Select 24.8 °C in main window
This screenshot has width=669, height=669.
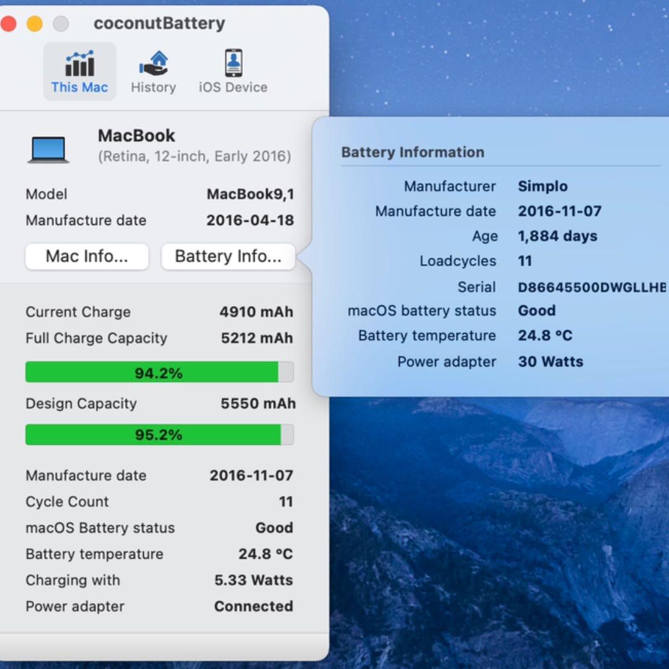pos(265,554)
